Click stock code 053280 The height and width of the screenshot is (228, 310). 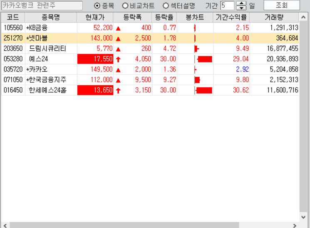tap(13, 59)
